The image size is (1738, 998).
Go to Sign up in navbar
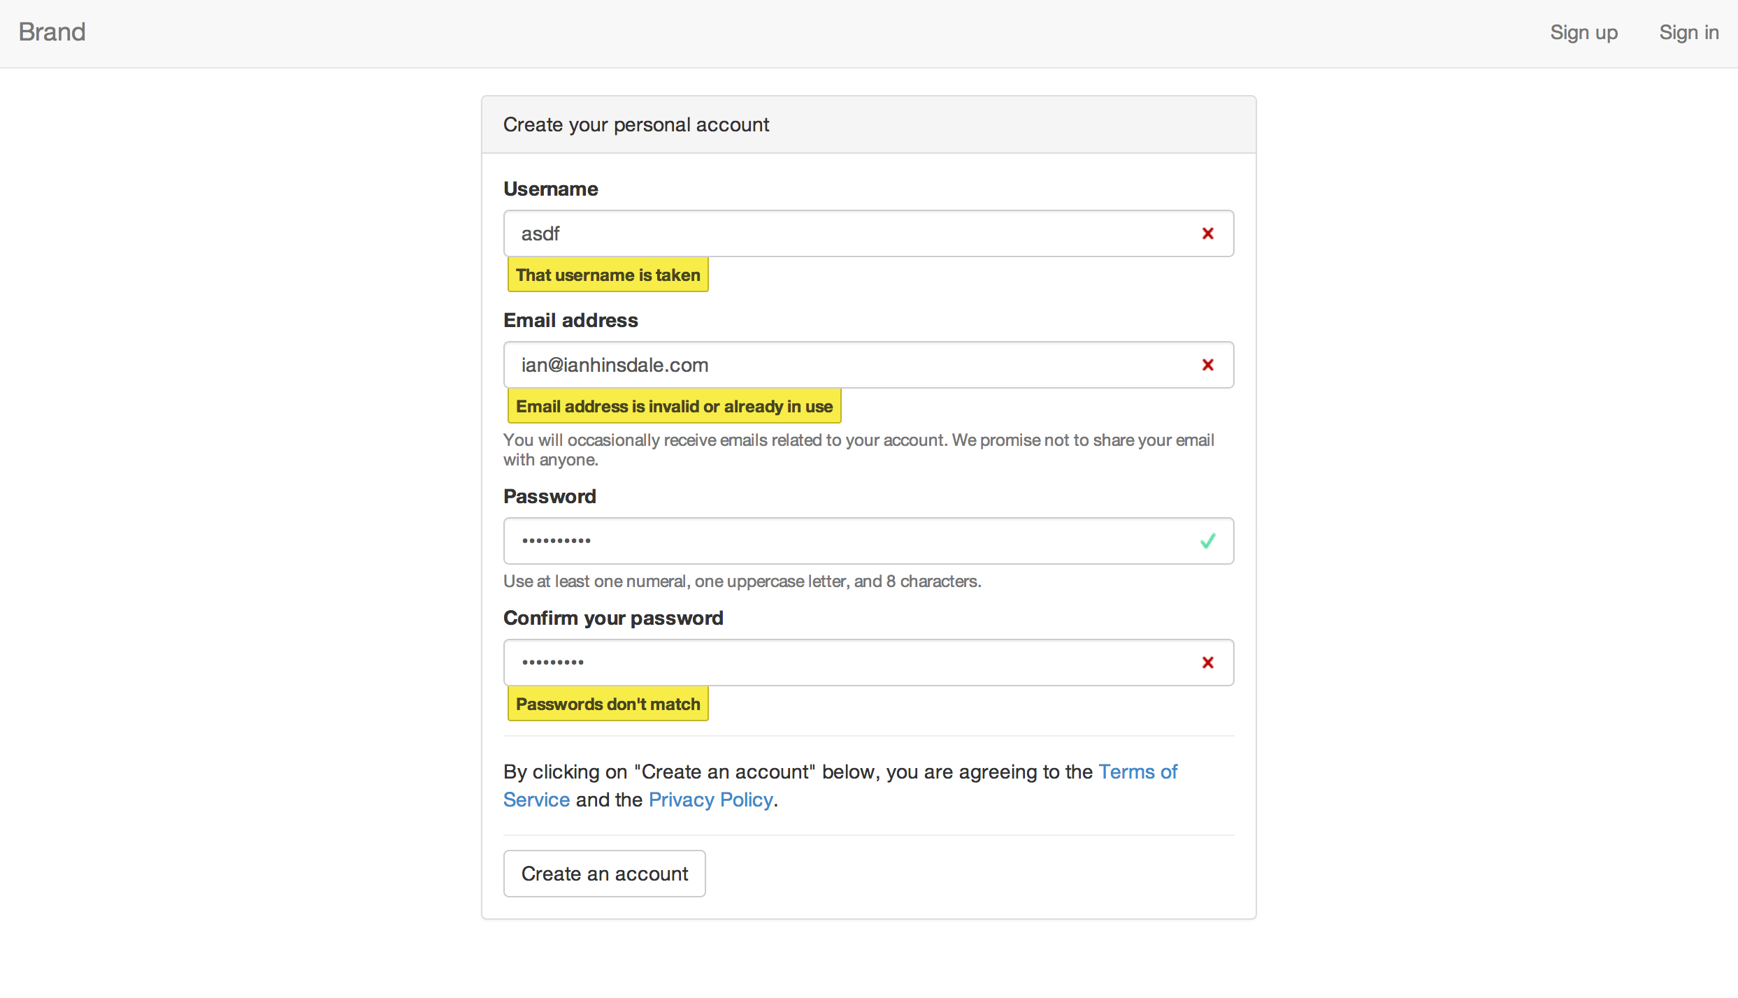pyautogui.click(x=1583, y=33)
